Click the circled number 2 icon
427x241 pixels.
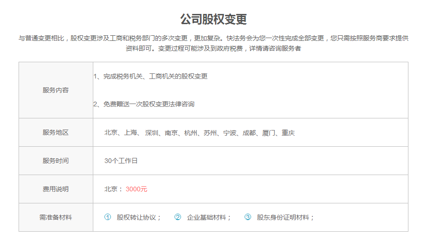[x=178, y=217]
